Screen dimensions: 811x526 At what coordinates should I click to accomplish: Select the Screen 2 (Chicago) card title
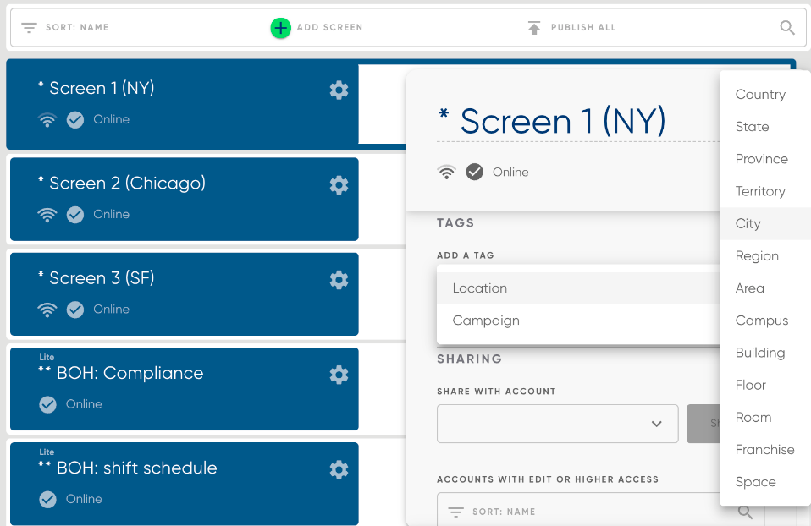coord(122,184)
